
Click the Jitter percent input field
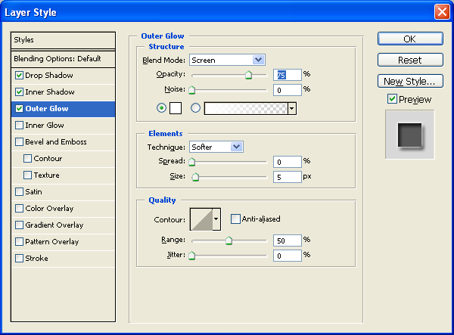pyautogui.click(x=288, y=256)
